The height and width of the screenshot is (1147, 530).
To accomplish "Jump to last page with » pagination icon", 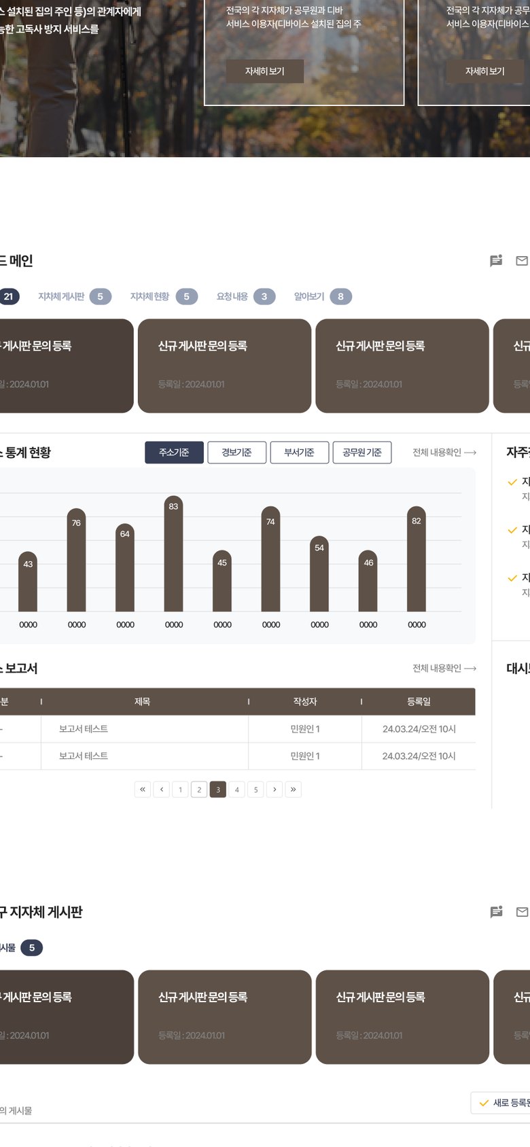I will click(294, 790).
